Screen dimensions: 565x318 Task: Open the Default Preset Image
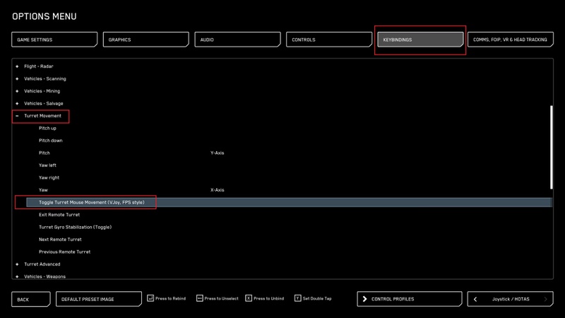click(99, 299)
